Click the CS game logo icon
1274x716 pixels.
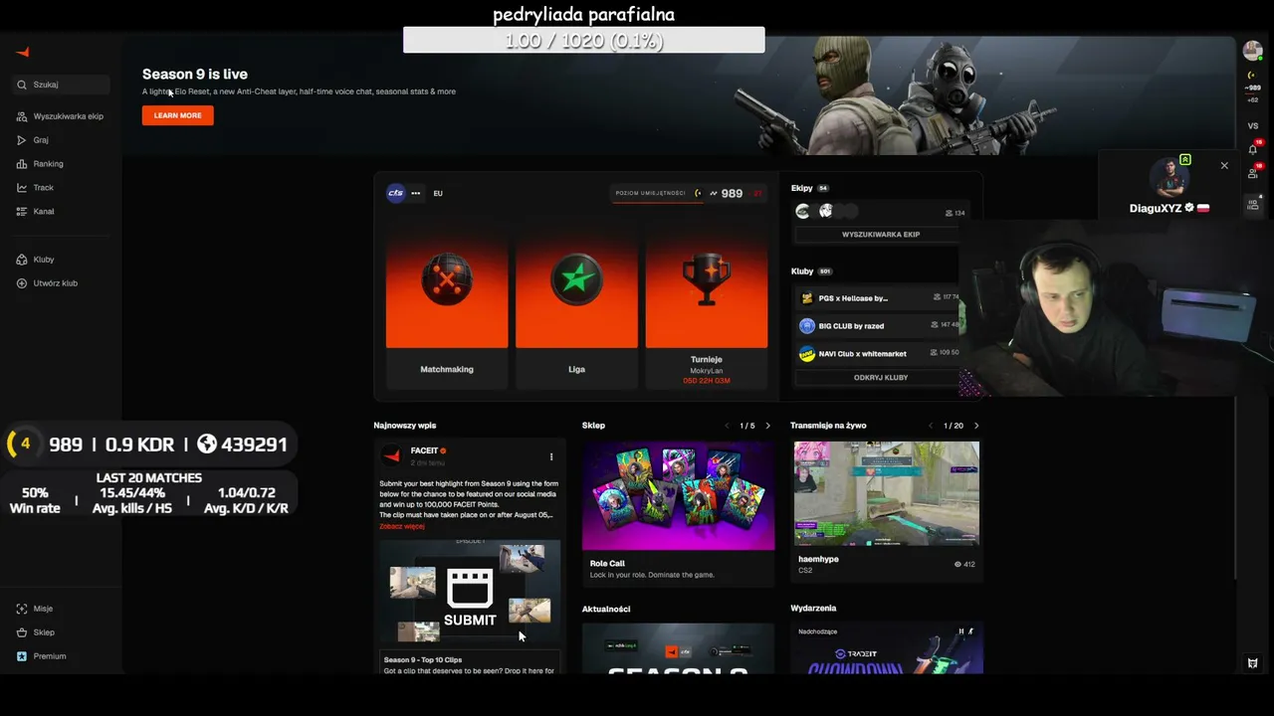396,193
